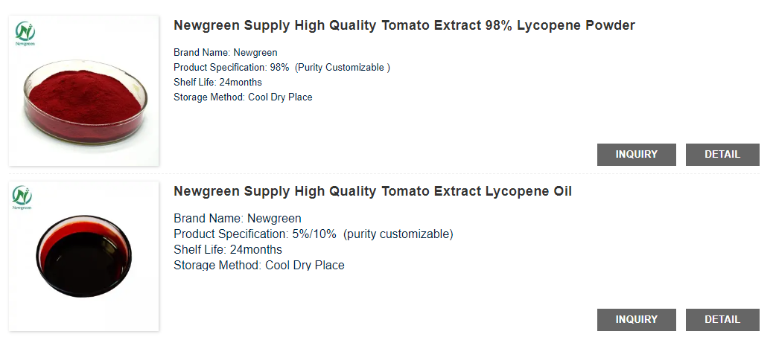The width and height of the screenshot is (776, 337).
Task: Open the Tomato Extract Lycopene Oil title
Action: point(372,192)
